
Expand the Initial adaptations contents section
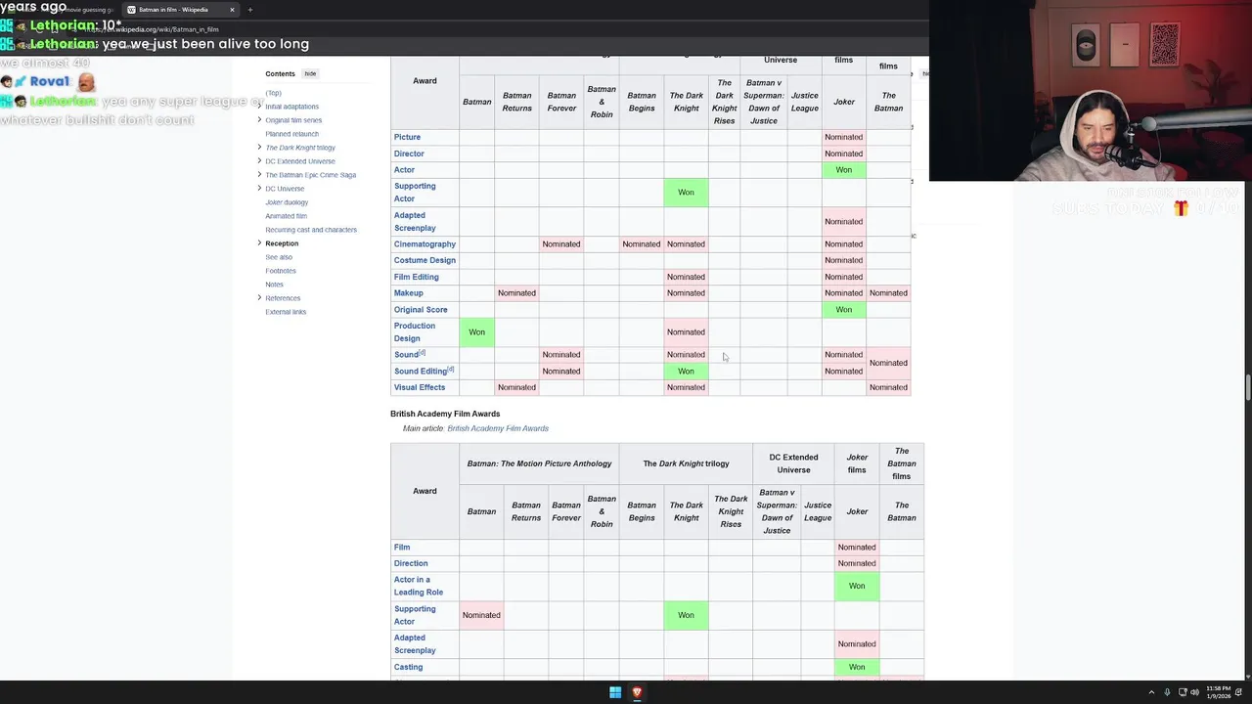[259, 107]
